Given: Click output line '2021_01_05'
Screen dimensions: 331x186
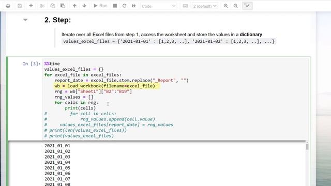Looking at the screenshot, I should [x=57, y=168].
